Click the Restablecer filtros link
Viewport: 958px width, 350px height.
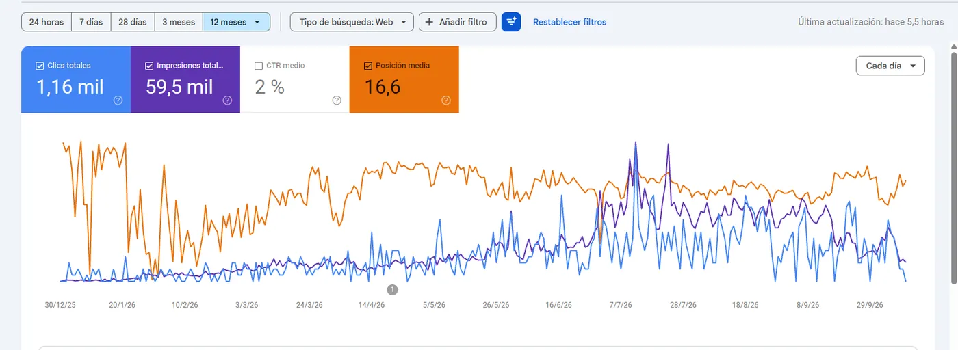point(569,22)
